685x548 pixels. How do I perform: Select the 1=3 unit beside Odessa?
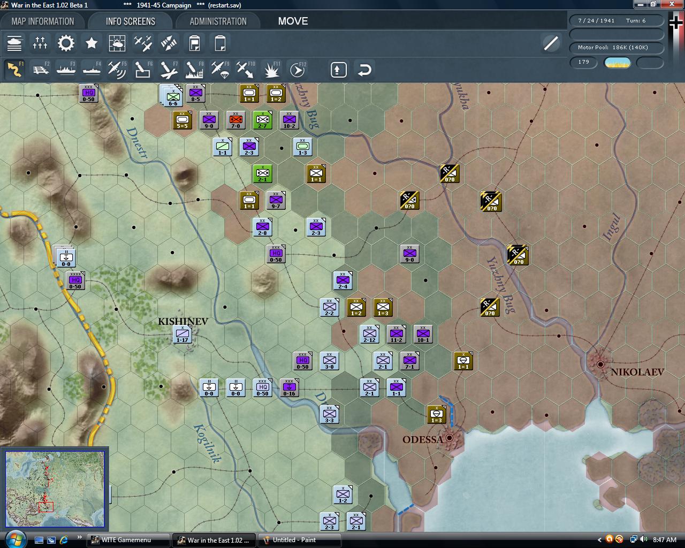pos(436,414)
